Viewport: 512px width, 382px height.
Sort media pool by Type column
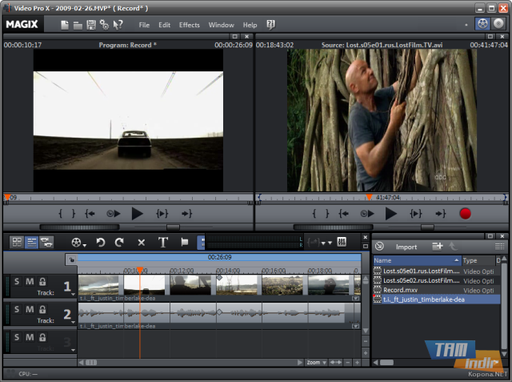[478, 260]
